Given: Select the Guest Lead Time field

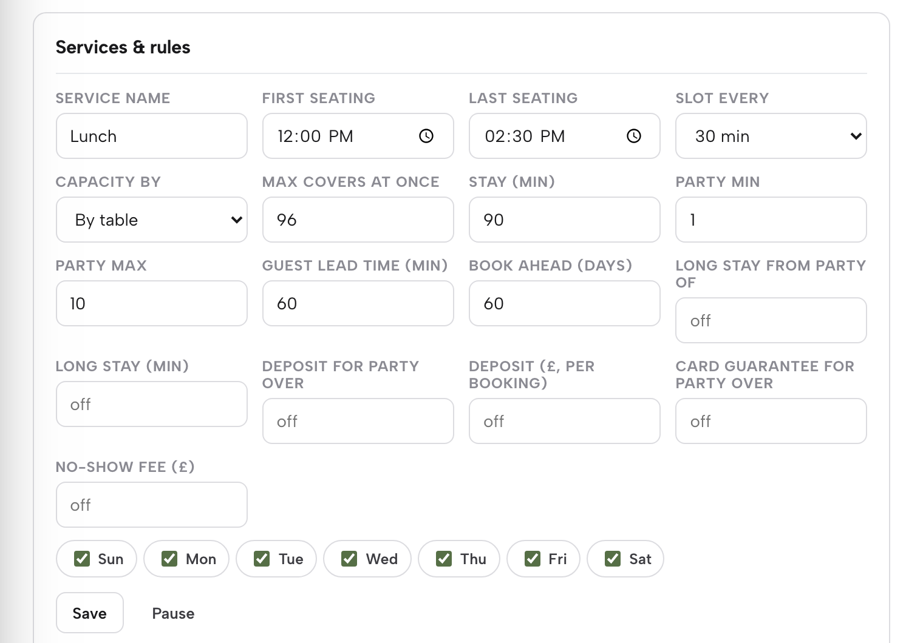Looking at the screenshot, I should 358,303.
